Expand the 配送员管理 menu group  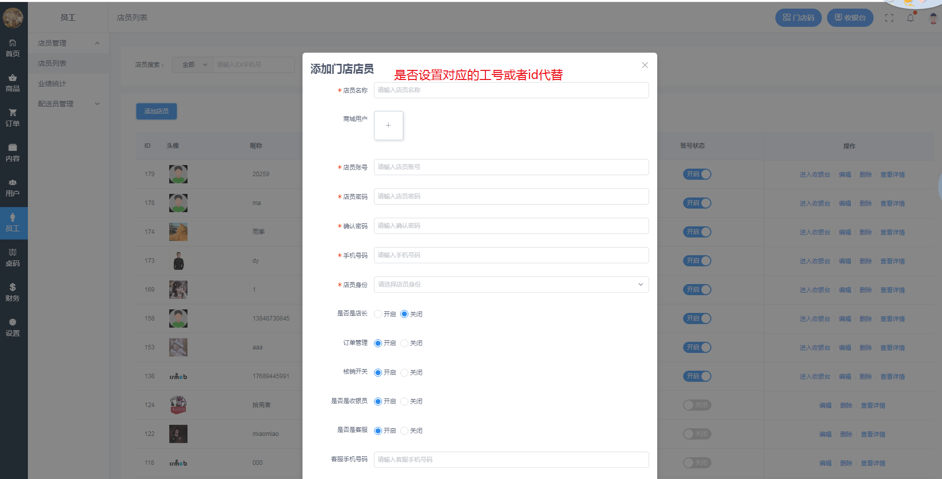[68, 104]
